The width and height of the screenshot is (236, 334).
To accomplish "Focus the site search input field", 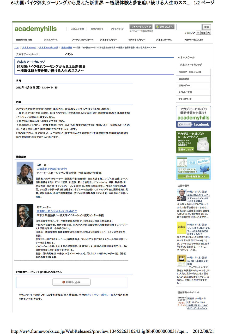I will (x=189, y=27).
